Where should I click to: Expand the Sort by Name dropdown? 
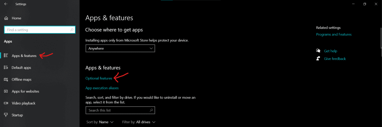coord(100,122)
